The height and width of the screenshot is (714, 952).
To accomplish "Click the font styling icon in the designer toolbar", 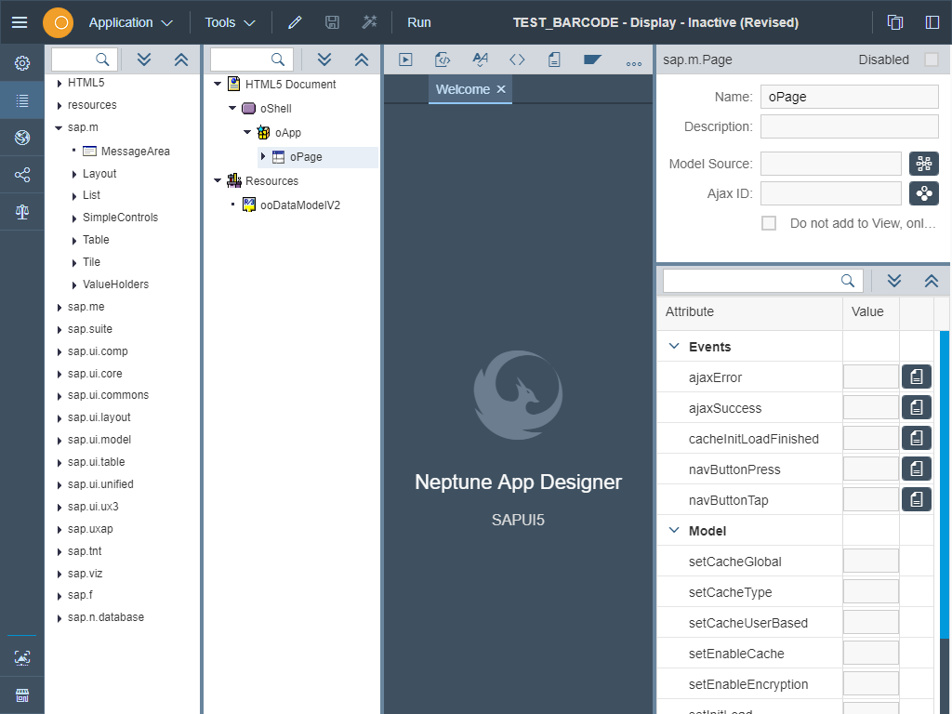I will (x=480, y=59).
